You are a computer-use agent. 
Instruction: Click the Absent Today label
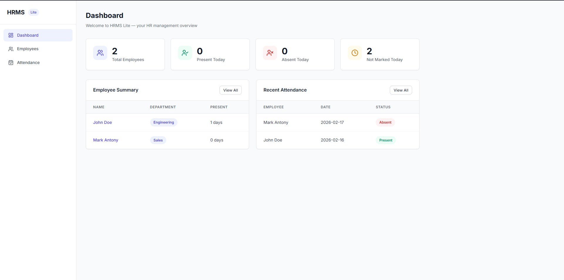[295, 60]
